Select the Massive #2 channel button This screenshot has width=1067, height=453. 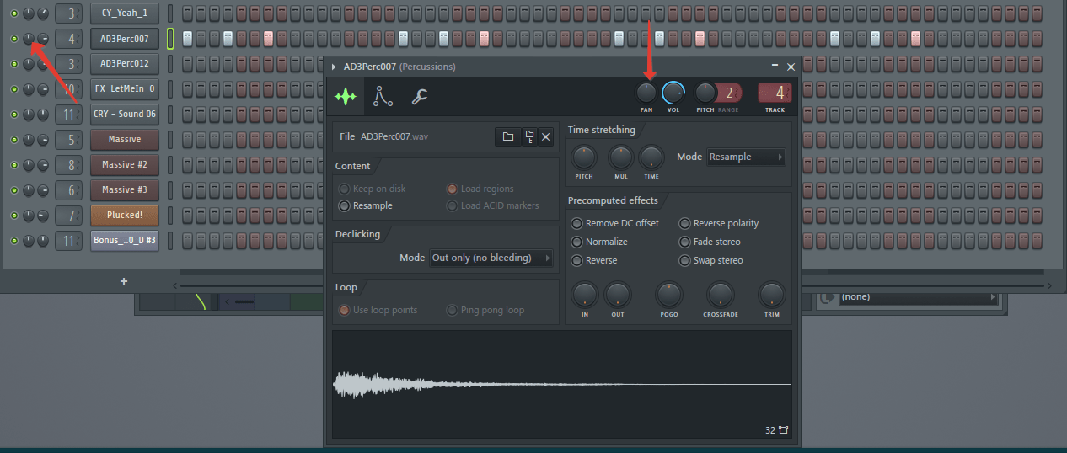(125, 164)
